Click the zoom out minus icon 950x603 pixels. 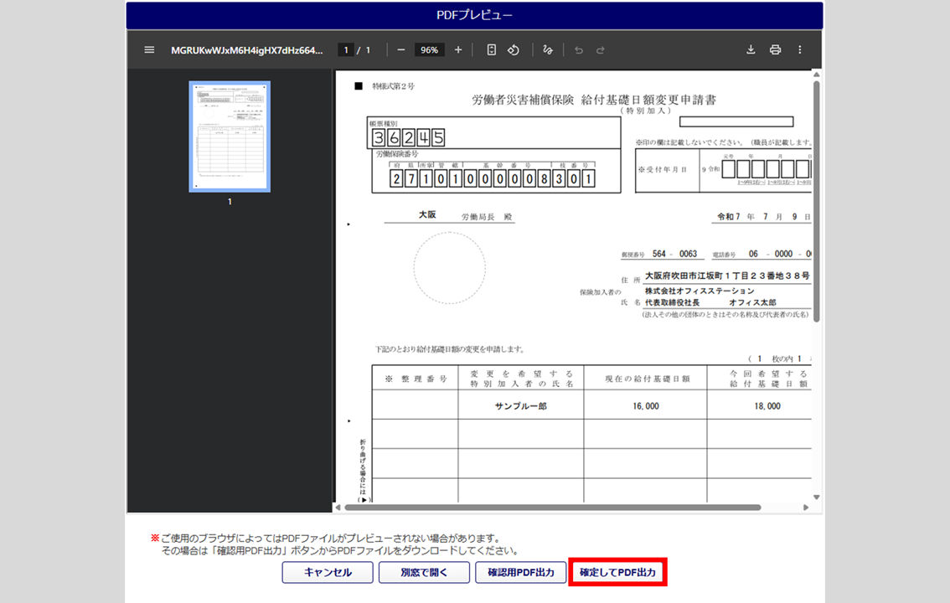pyautogui.click(x=401, y=50)
